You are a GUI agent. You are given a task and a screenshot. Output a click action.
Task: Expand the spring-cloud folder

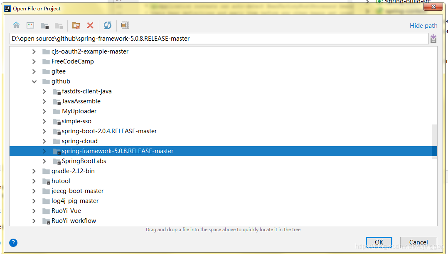44,141
